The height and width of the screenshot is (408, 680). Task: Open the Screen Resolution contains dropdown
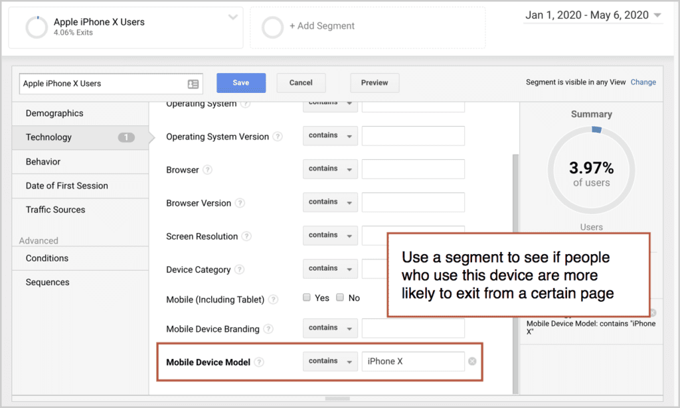(330, 236)
